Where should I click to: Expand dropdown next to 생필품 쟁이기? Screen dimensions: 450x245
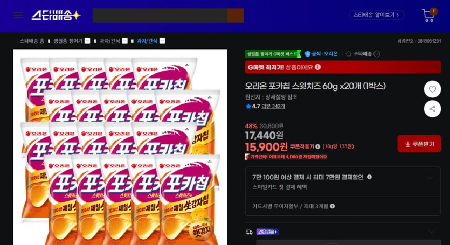tap(87, 41)
